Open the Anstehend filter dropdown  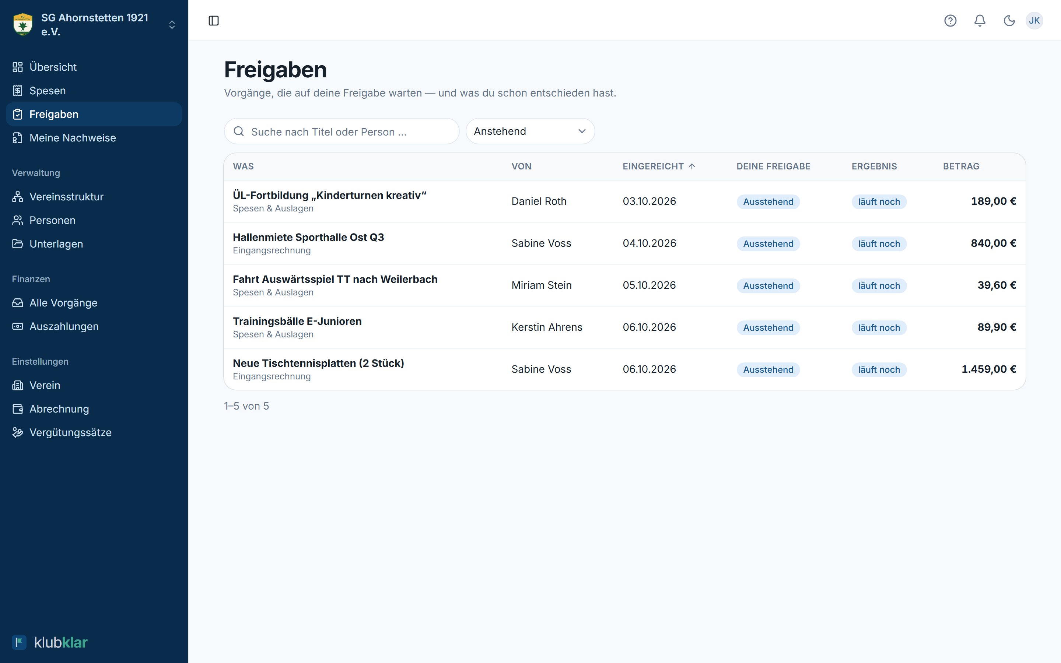[x=530, y=131]
